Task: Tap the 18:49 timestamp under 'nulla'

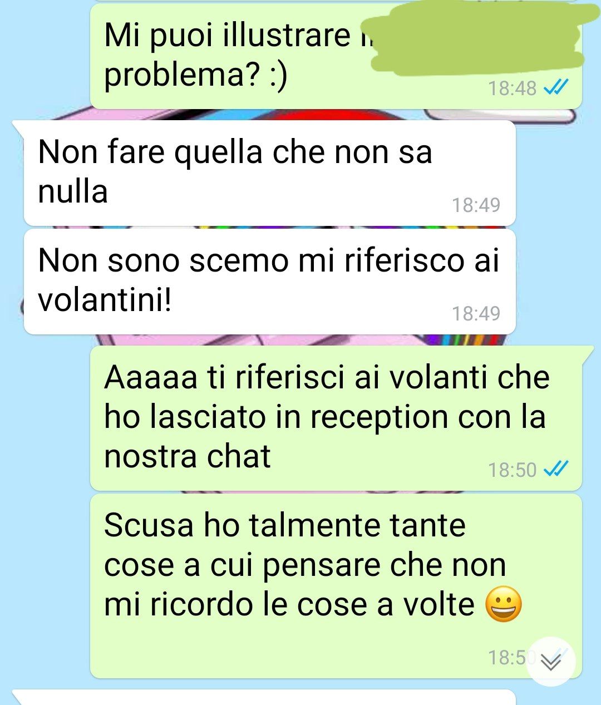Action: tap(476, 205)
